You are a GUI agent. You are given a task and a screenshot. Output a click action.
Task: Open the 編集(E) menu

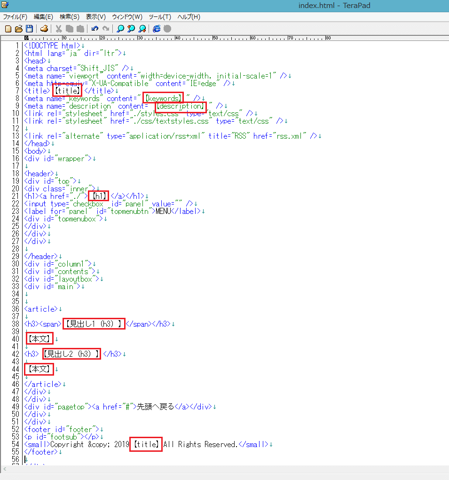(x=43, y=17)
